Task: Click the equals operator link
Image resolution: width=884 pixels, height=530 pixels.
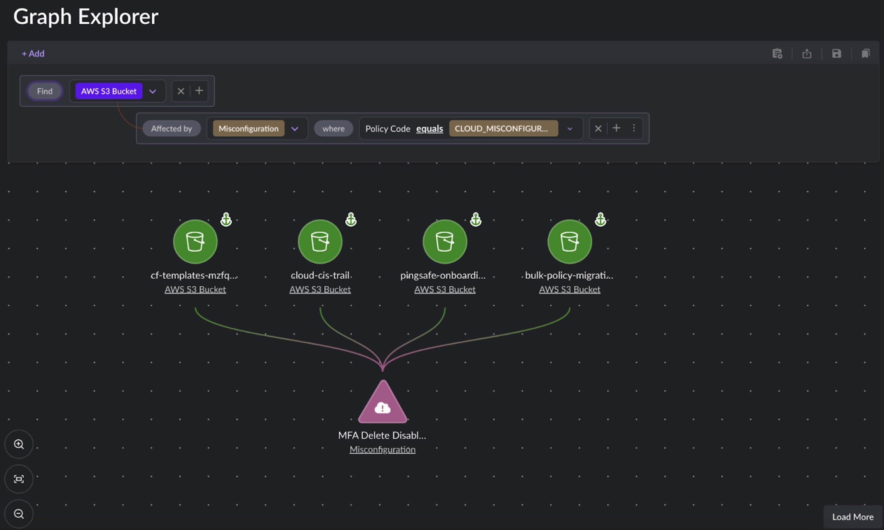Action: pos(430,129)
